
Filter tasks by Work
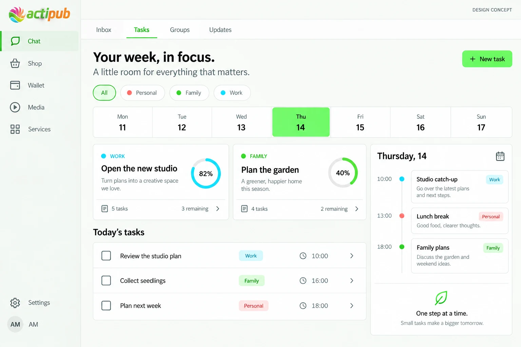point(232,93)
